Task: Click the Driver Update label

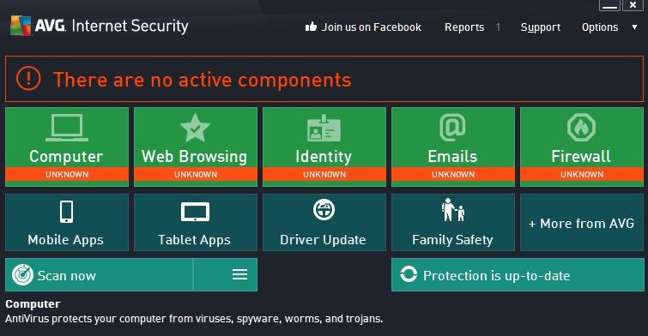Action: (323, 240)
